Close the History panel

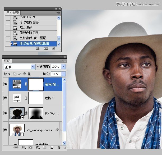pyautogui.click(x=60, y=9)
